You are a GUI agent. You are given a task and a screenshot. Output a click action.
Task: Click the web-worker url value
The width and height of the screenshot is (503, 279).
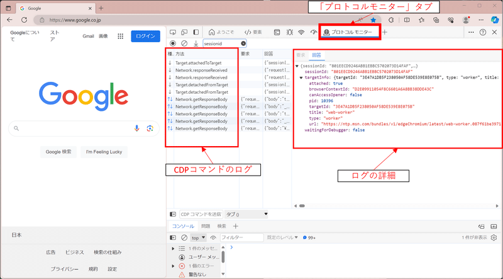(412, 124)
